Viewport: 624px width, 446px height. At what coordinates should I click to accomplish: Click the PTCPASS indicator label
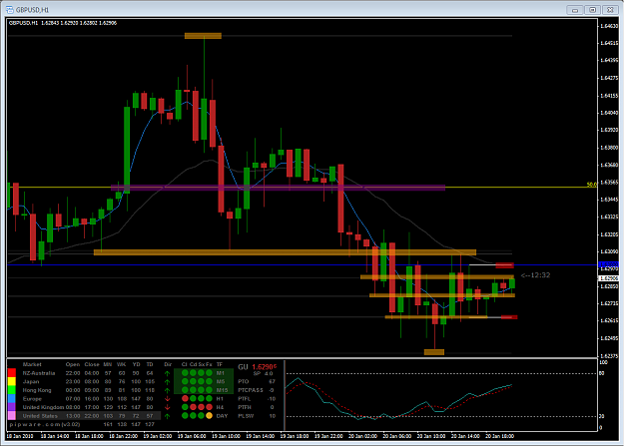[251, 390]
